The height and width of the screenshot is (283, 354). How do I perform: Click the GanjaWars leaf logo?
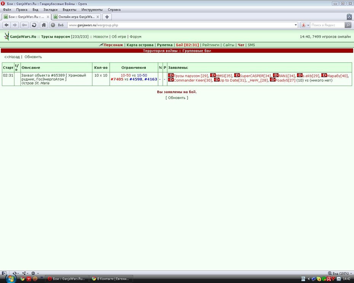click(x=6, y=36)
